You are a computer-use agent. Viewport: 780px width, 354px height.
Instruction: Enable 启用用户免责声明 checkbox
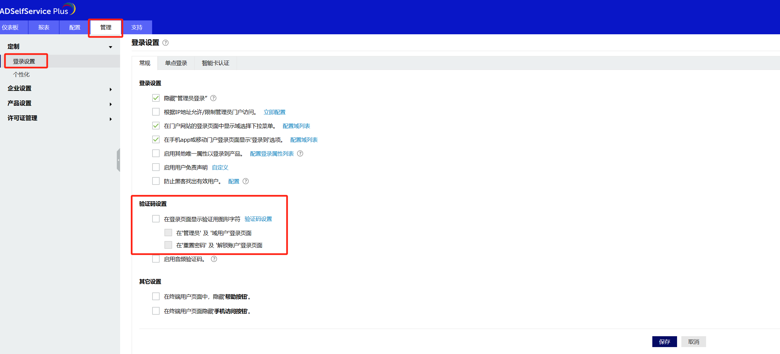(x=156, y=167)
